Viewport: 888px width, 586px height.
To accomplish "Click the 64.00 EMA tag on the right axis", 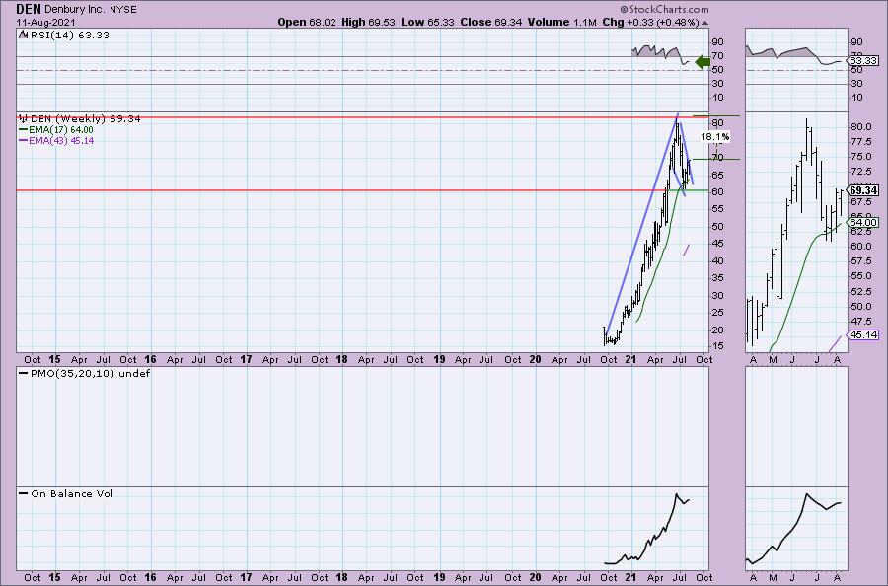I will click(863, 223).
